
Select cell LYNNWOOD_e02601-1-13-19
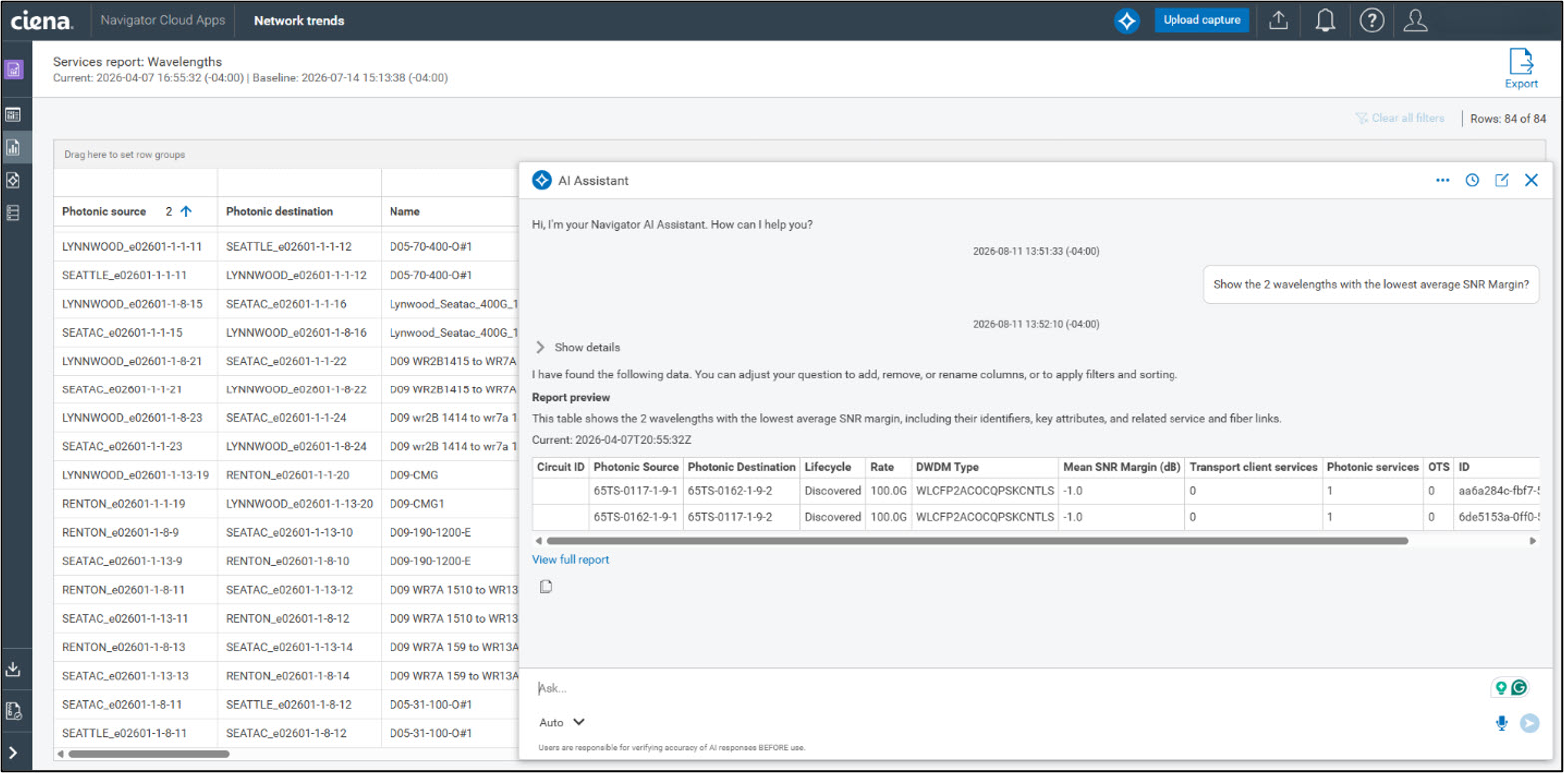pyautogui.click(x=135, y=475)
